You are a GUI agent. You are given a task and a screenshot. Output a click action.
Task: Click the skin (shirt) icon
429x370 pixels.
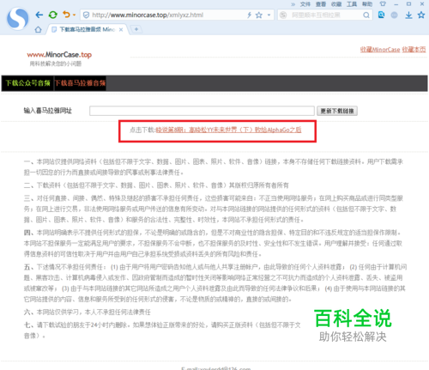tap(383, 3)
